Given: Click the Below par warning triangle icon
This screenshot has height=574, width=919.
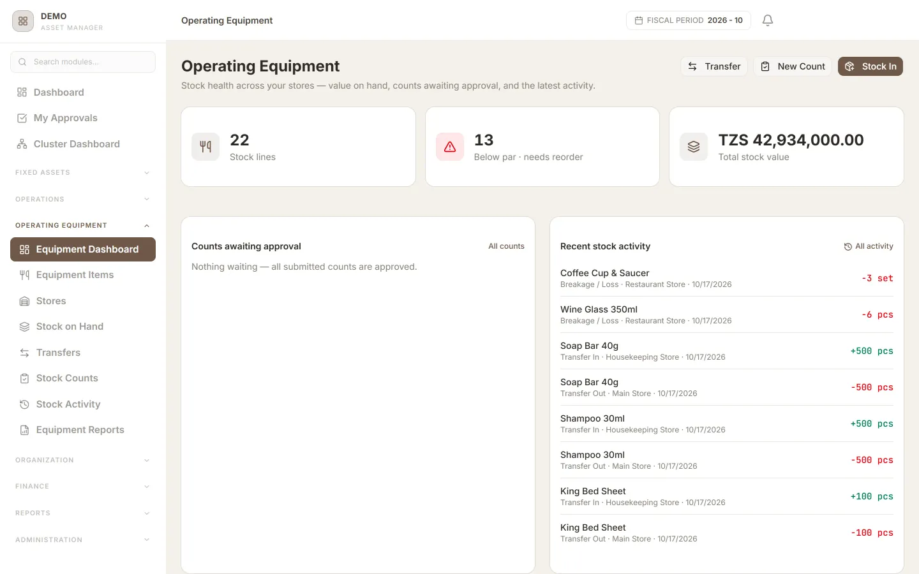Looking at the screenshot, I should click(x=450, y=147).
